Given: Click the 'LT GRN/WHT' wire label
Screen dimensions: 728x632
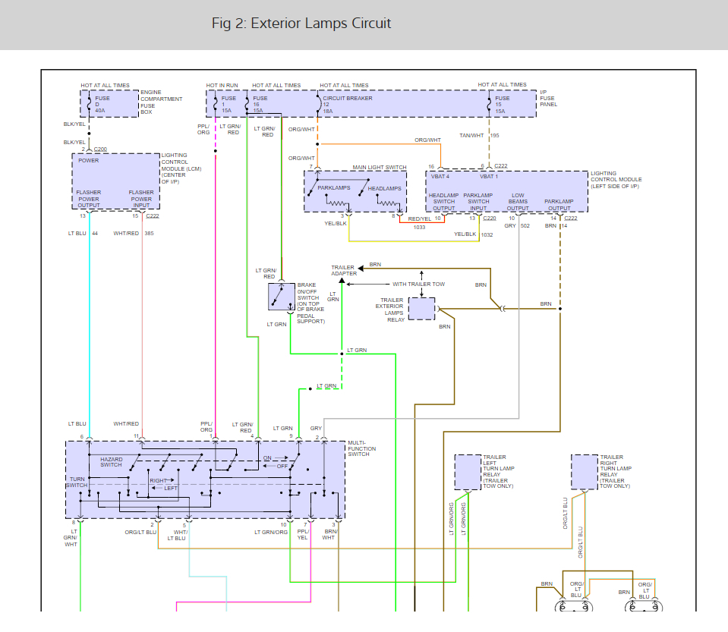Looking at the screenshot, I should click(x=71, y=538).
